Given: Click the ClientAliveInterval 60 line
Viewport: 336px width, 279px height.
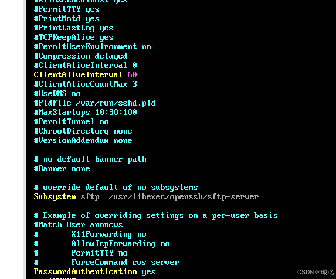Looking at the screenshot, I should coord(85,74).
